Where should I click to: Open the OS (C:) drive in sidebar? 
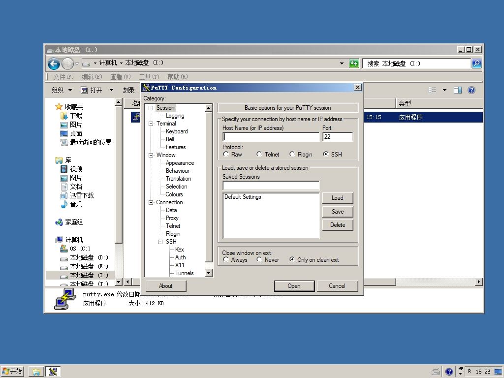click(75, 249)
